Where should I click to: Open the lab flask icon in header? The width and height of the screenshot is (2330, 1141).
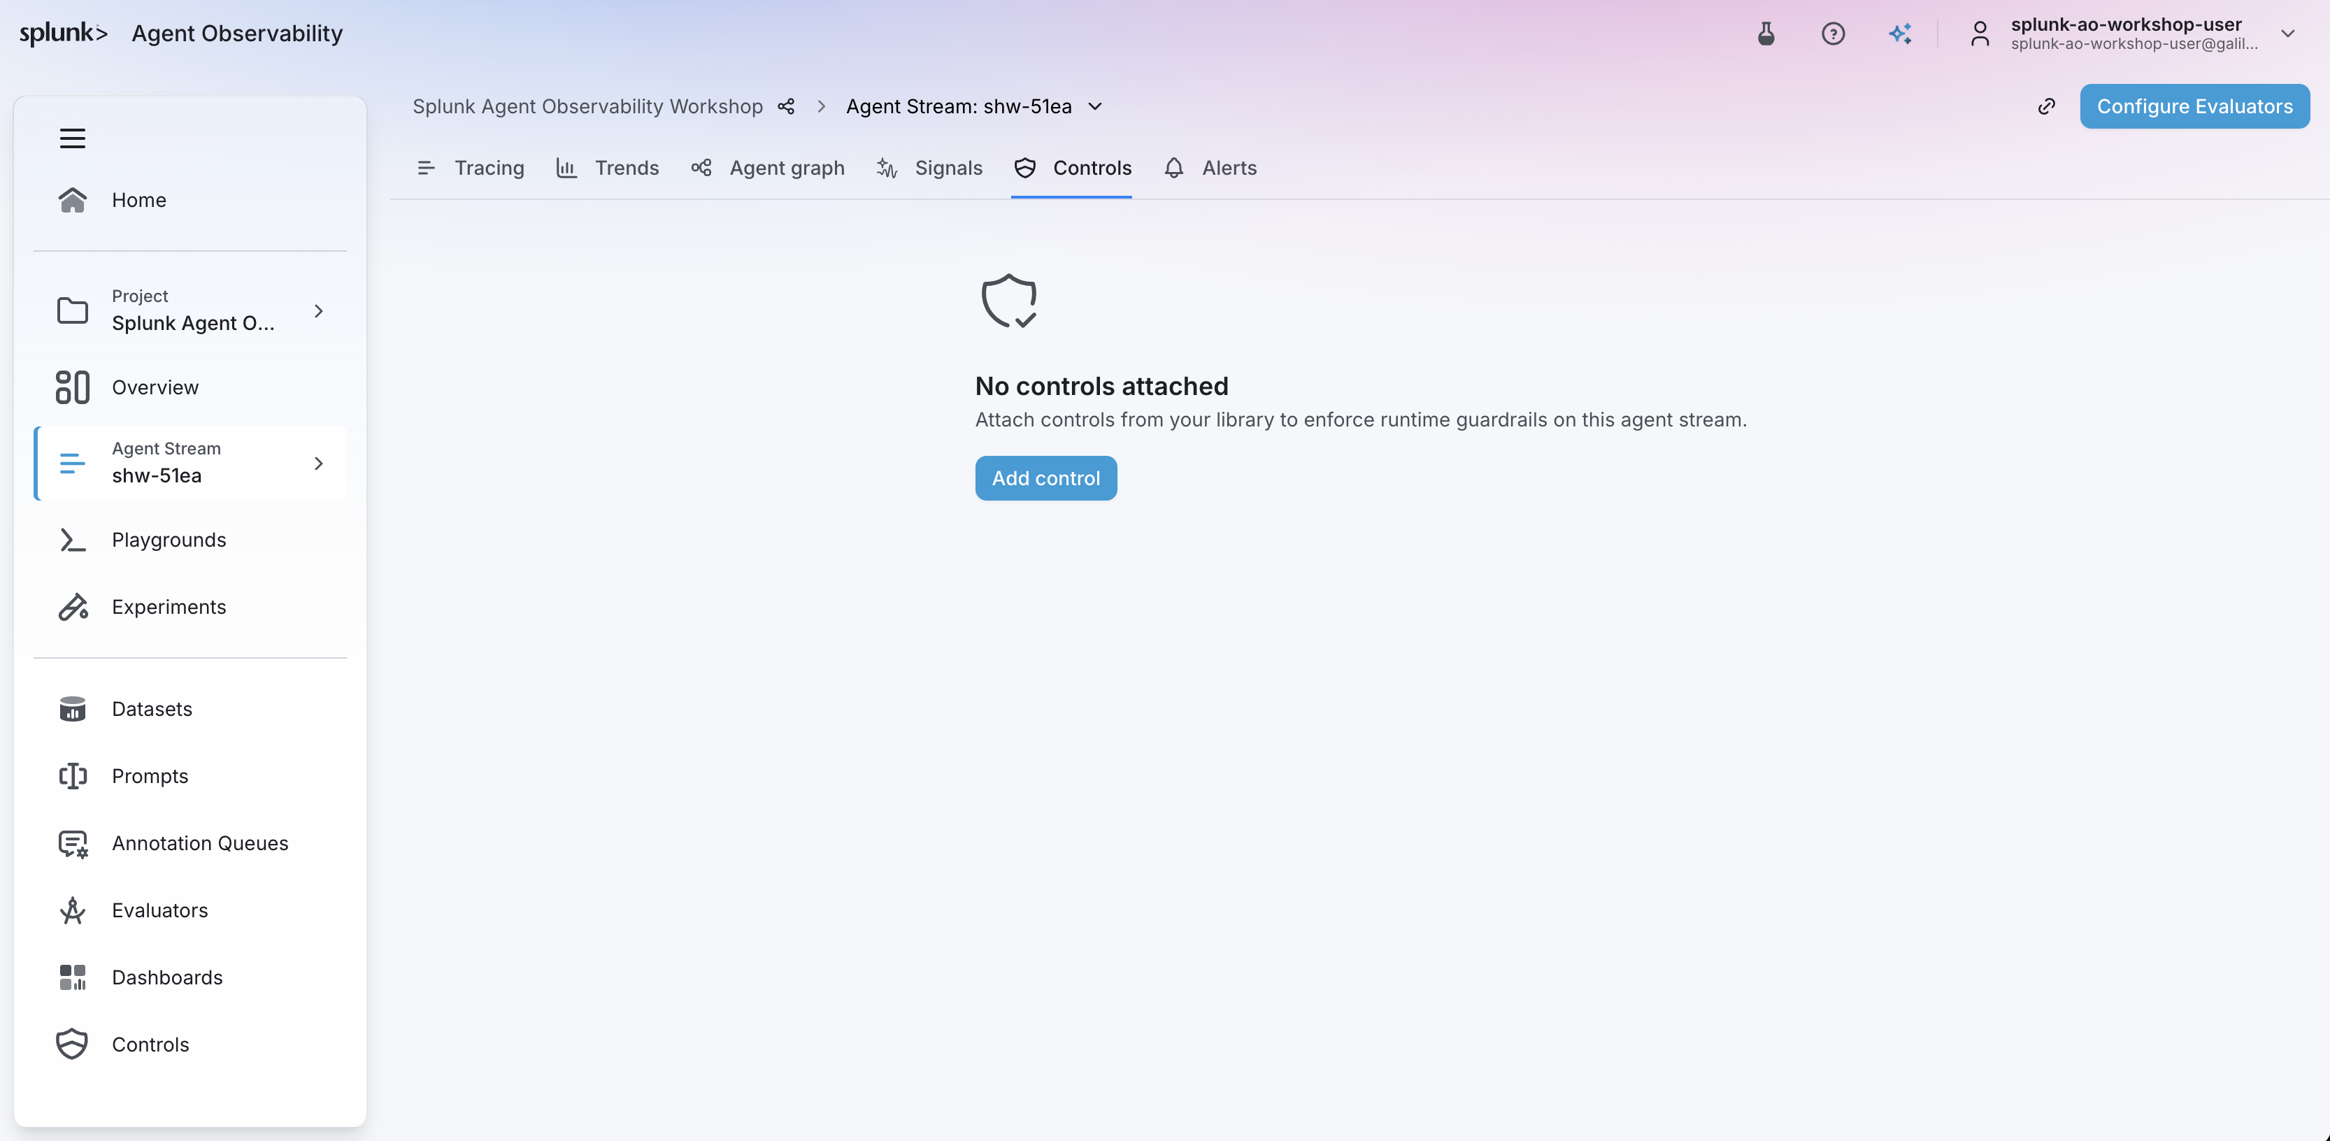[x=1766, y=34]
